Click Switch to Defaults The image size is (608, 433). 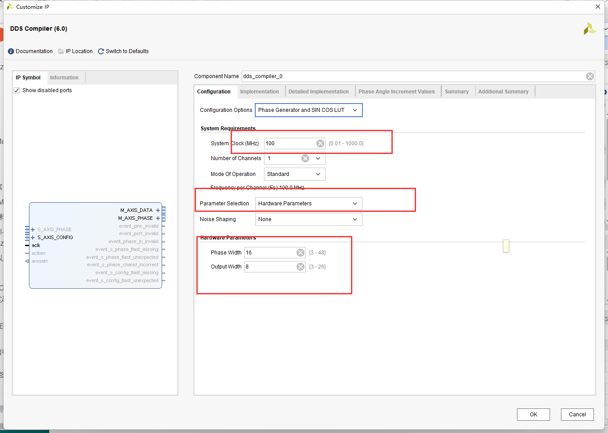click(127, 51)
